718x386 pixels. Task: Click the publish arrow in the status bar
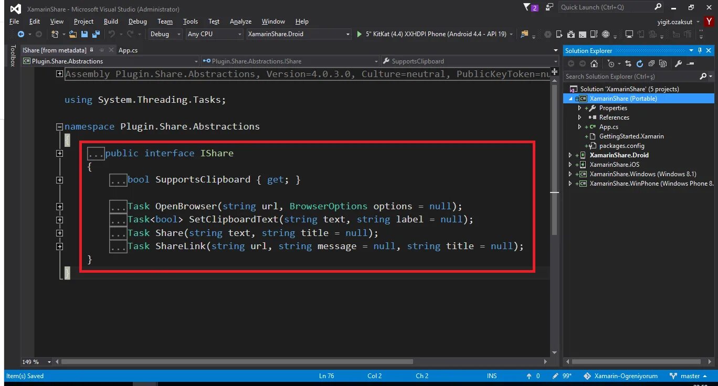(529, 376)
